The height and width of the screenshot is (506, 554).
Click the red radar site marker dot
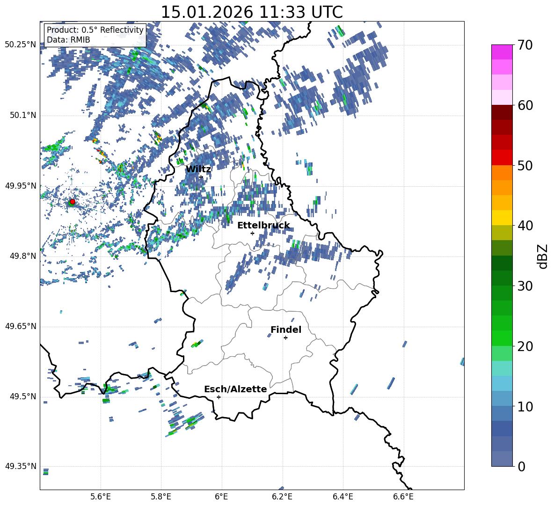(73, 201)
